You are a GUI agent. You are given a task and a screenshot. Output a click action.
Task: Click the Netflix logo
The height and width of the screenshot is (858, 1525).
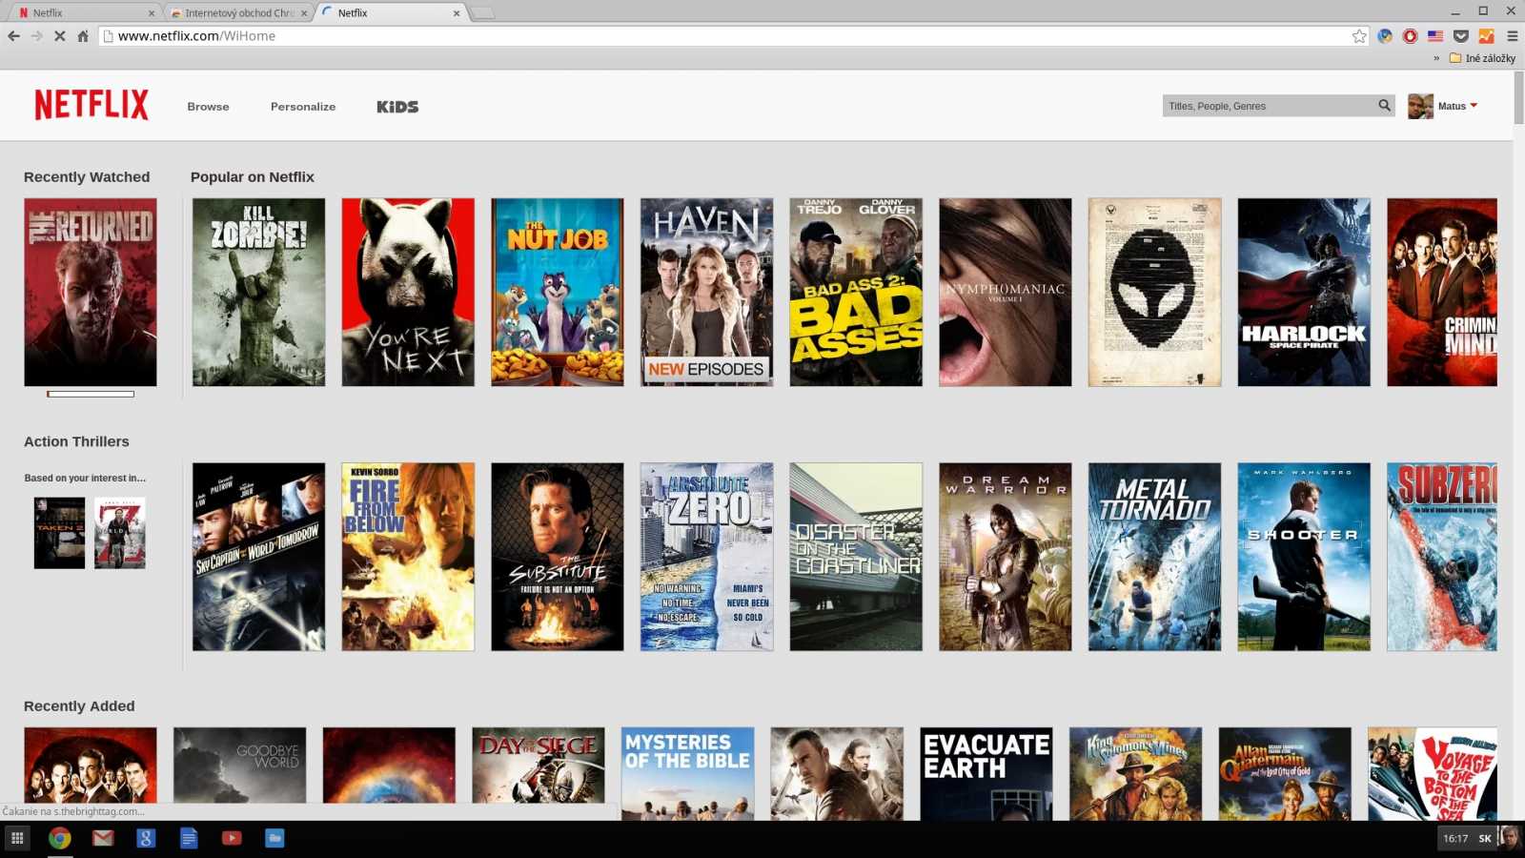(91, 105)
